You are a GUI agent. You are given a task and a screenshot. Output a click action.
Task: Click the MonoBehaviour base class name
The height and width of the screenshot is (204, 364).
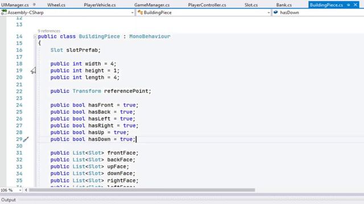pos(150,36)
